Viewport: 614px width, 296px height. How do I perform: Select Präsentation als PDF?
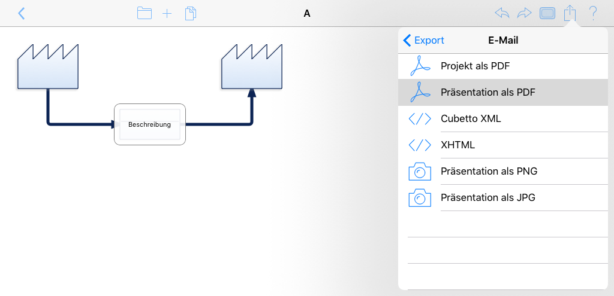[503, 93]
